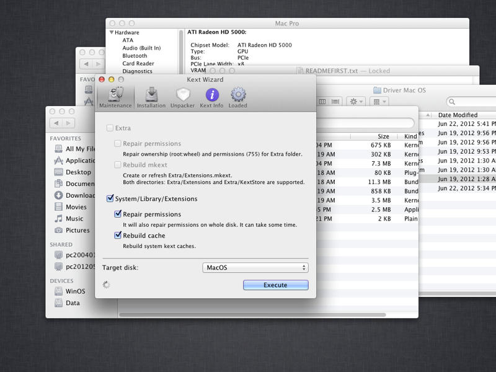Sort by the Kind column header
Image resolution: width=496 pixels, height=372 pixels.
[x=410, y=136]
